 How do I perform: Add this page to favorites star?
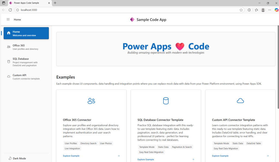click(x=241, y=10)
